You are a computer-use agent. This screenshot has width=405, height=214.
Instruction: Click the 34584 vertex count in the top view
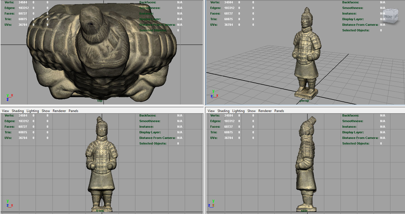click(23, 2)
